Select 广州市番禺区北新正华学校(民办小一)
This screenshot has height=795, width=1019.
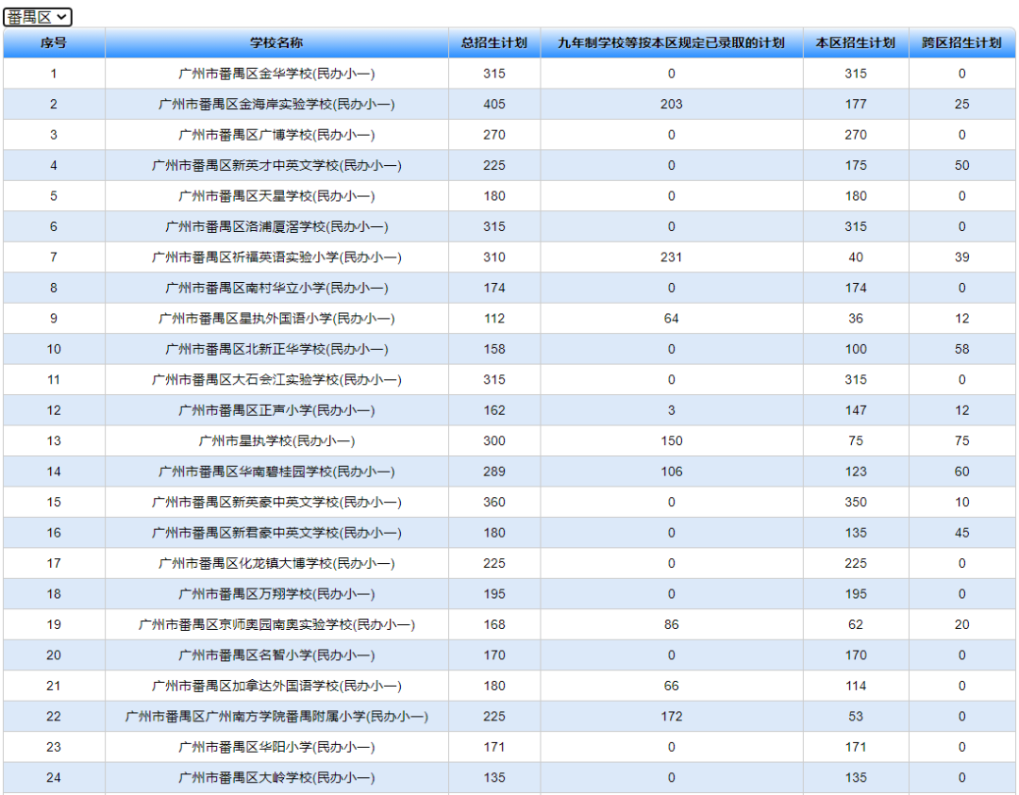coord(276,350)
